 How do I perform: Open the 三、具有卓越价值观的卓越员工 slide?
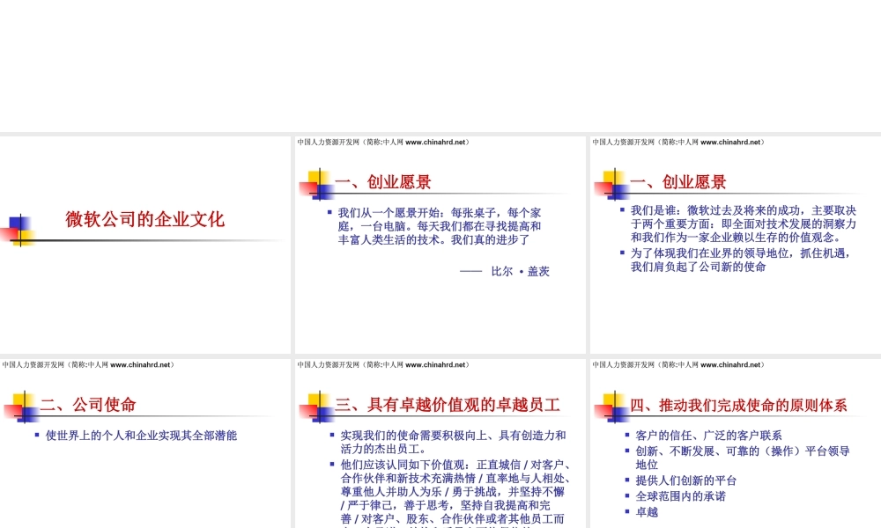pyautogui.click(x=440, y=444)
